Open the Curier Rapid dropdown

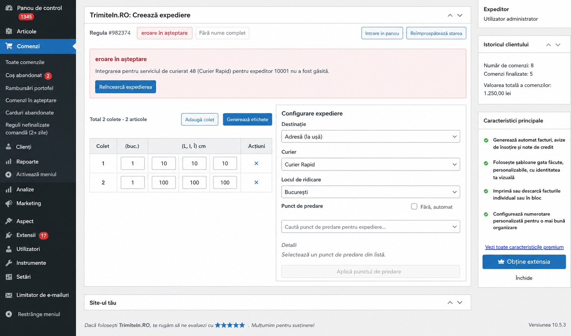pyautogui.click(x=370, y=164)
